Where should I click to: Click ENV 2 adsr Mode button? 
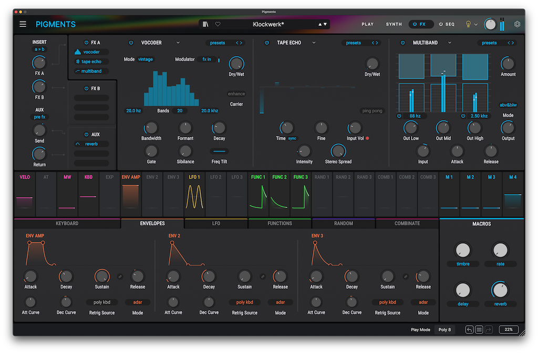click(281, 302)
